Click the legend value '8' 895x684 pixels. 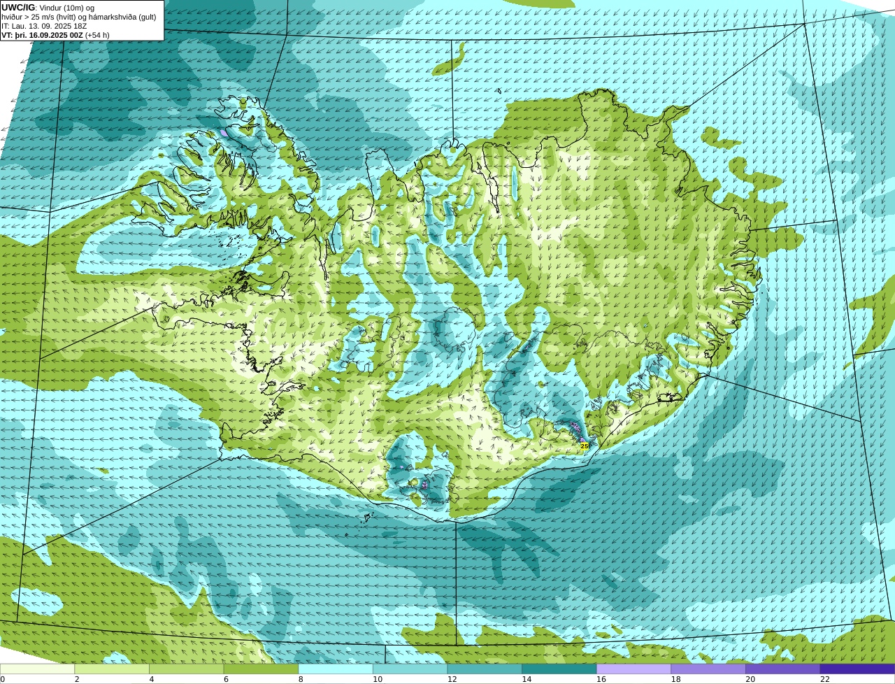pos(300,679)
